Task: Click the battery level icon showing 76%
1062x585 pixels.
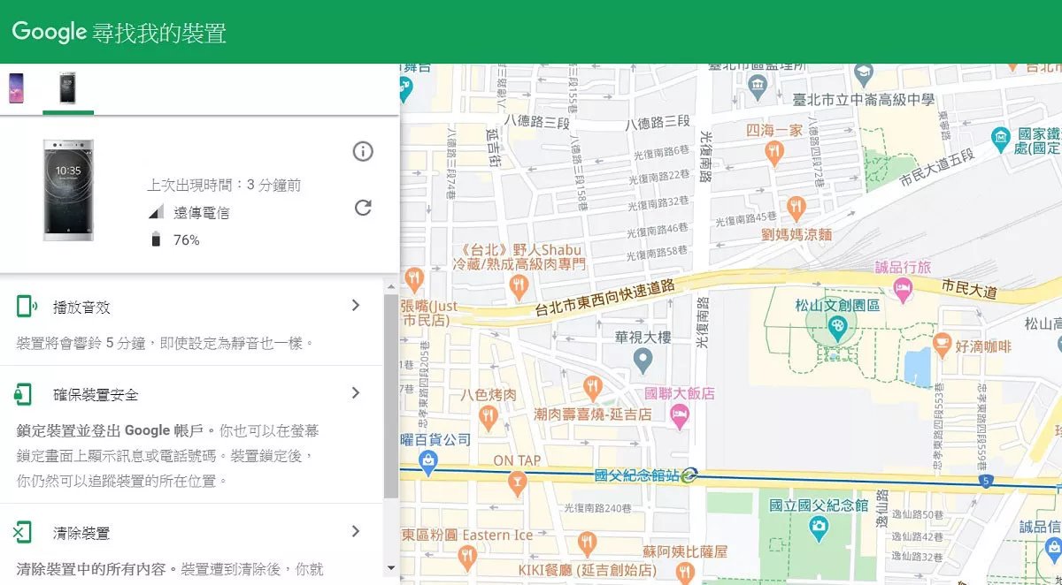Action: pos(157,238)
